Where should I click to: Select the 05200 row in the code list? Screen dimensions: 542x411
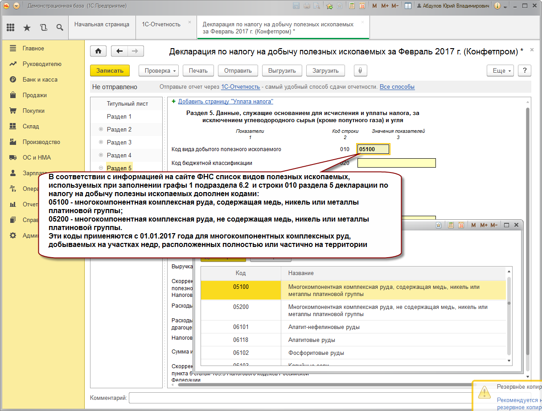coord(241,307)
